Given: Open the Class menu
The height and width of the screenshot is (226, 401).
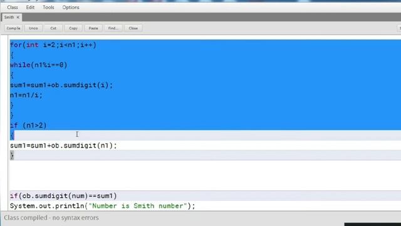Looking at the screenshot, I should tap(13, 8).
